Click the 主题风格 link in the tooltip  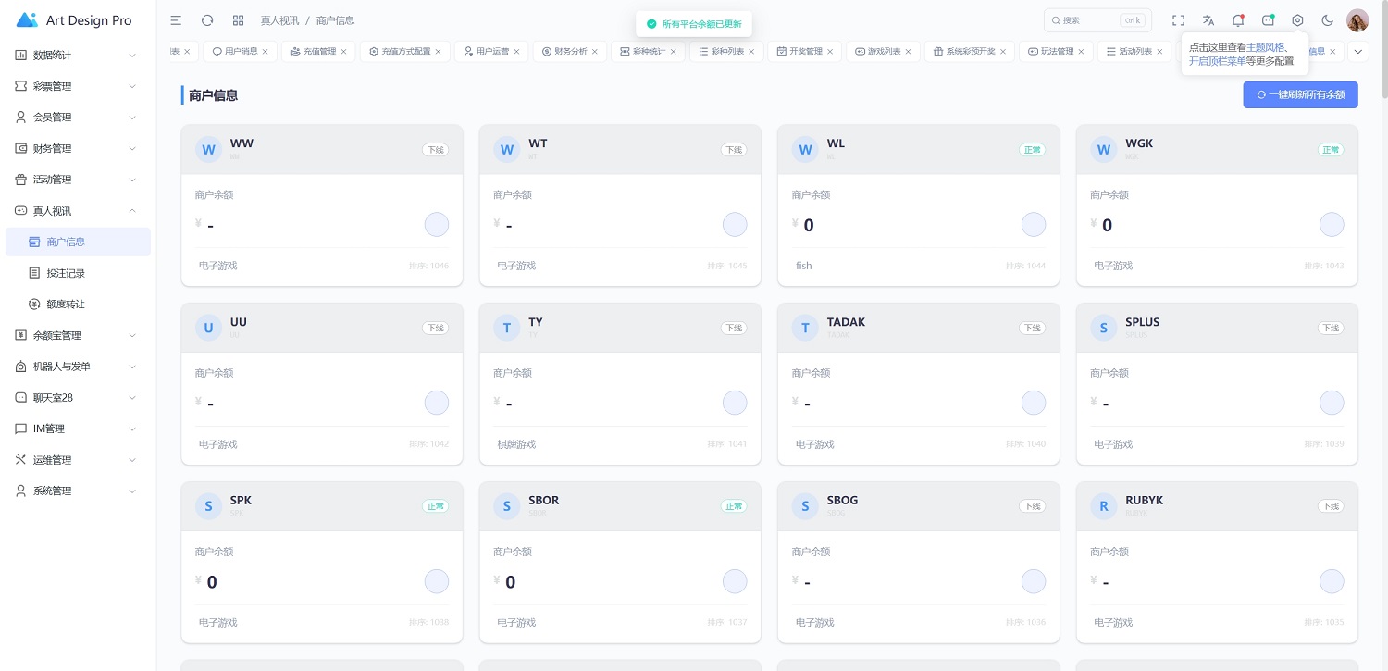pos(1266,47)
